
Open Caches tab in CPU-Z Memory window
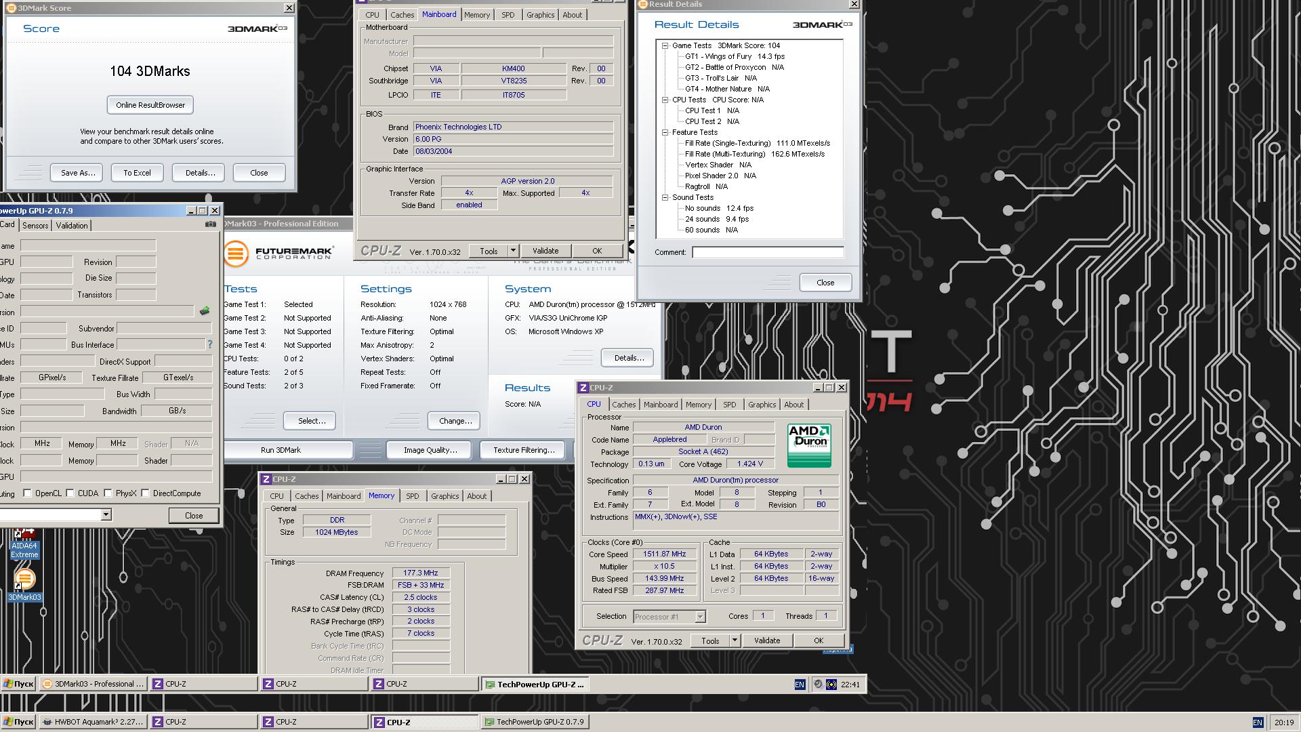(306, 496)
